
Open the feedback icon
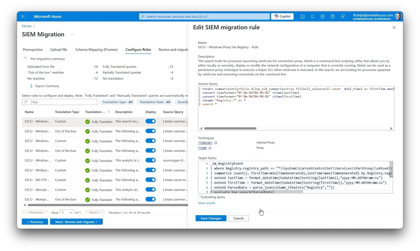point(343,16)
